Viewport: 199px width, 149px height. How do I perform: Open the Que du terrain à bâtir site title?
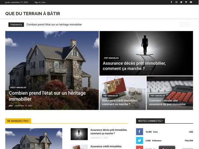(33, 14)
